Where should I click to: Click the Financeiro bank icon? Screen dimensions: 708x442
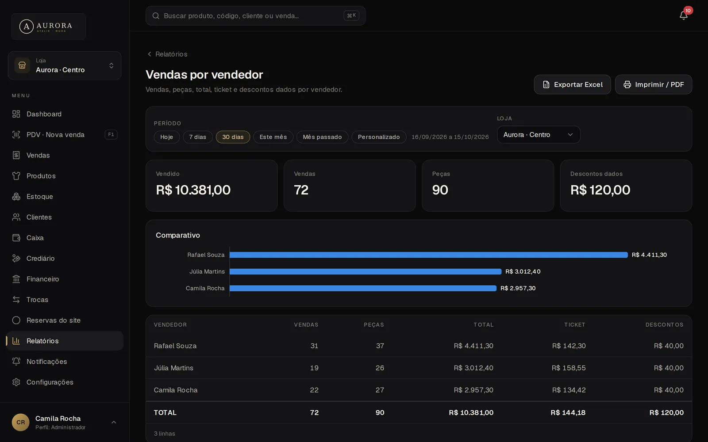tap(16, 279)
